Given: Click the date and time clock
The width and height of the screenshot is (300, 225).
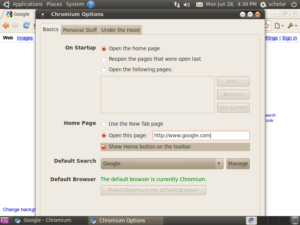Looking at the screenshot, I should coord(231,4).
